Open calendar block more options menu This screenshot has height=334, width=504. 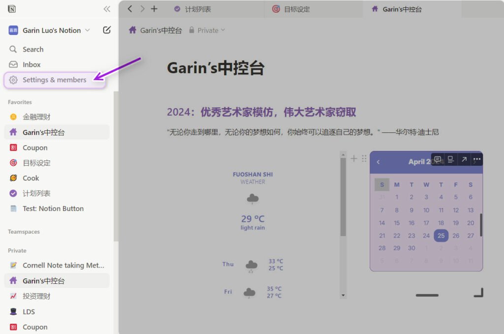[477, 159]
